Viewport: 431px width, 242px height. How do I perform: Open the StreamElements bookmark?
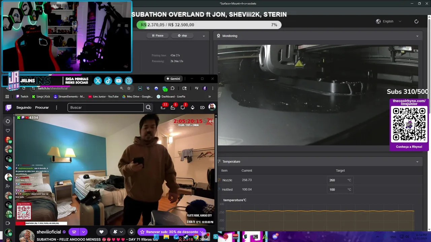pyautogui.click(x=69, y=96)
